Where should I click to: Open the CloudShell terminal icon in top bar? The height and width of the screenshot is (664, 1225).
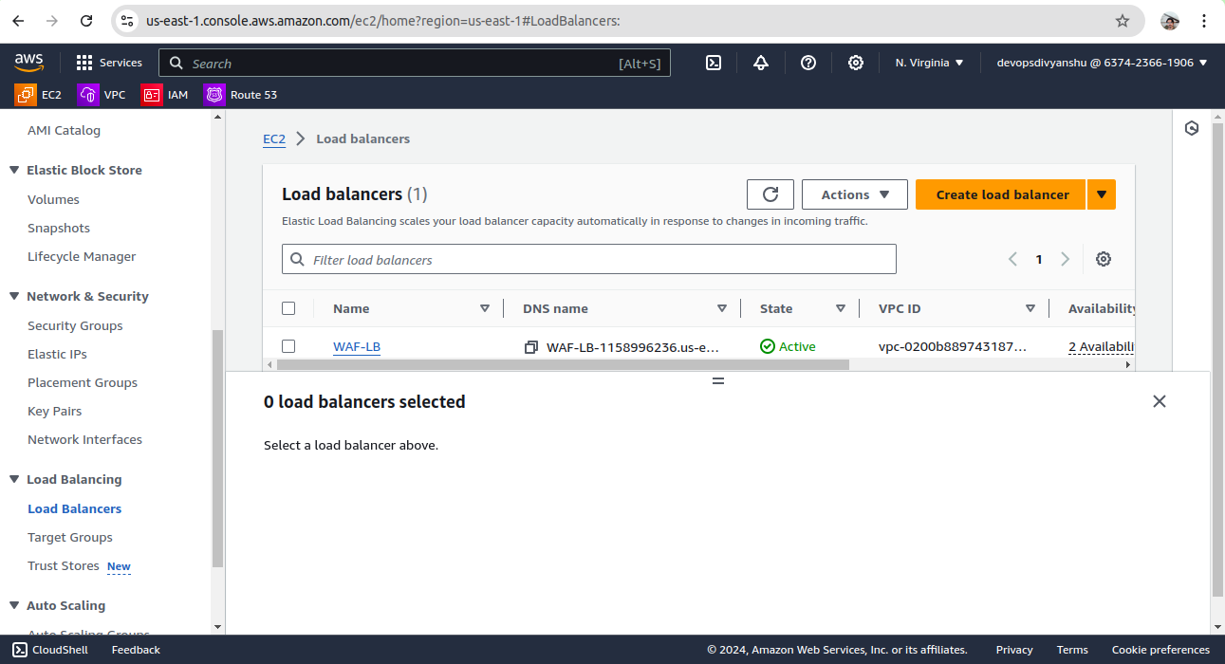pyautogui.click(x=714, y=63)
